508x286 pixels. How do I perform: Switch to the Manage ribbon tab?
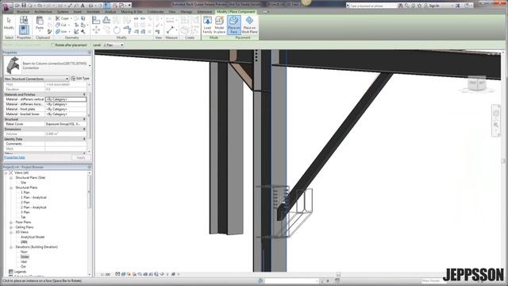pyautogui.click(x=187, y=12)
